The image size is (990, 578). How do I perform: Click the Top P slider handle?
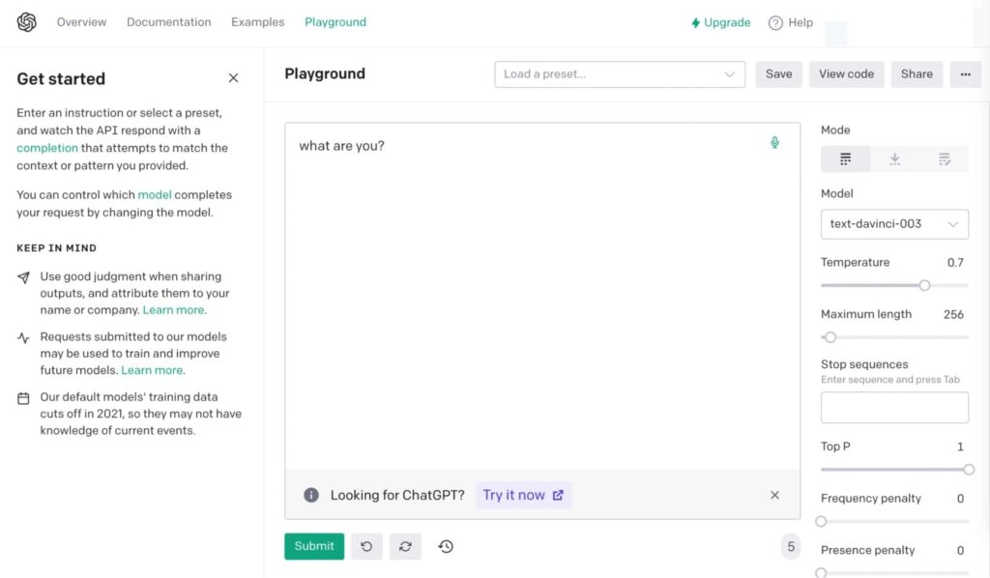[969, 470]
